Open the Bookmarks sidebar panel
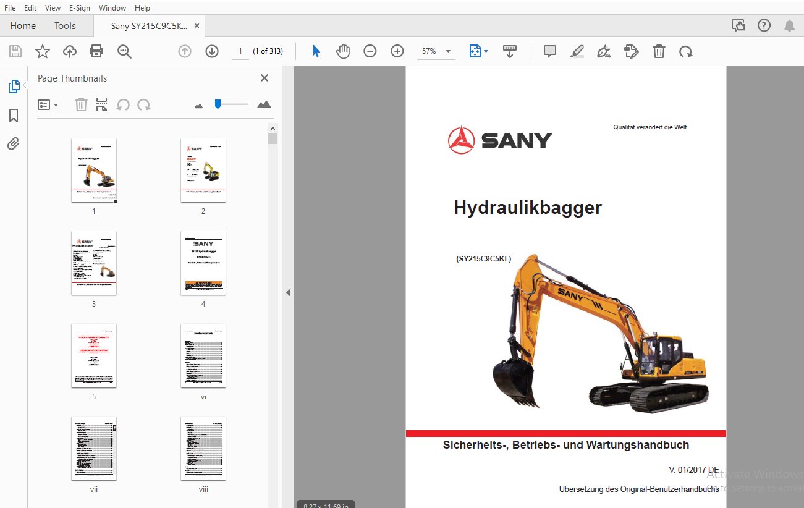This screenshot has height=508, width=804. [x=14, y=116]
